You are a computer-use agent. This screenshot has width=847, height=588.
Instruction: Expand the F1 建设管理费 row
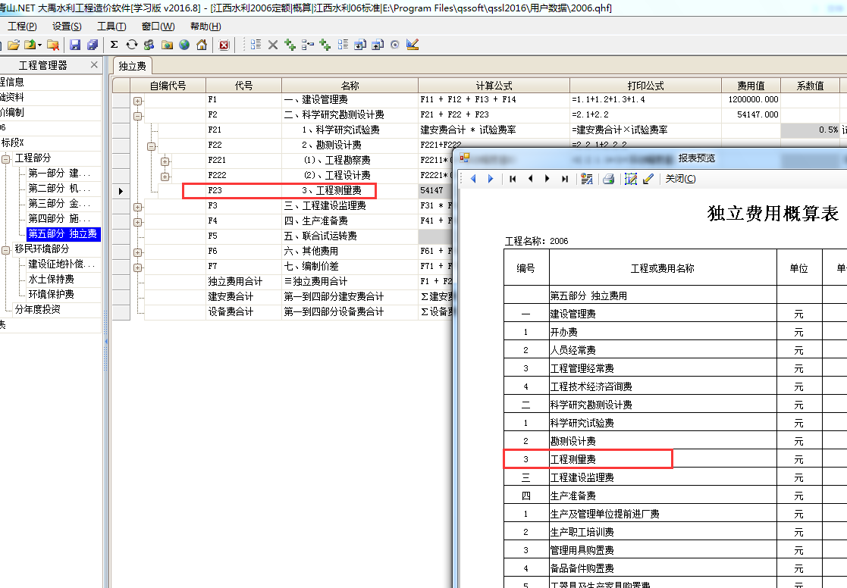(138, 100)
